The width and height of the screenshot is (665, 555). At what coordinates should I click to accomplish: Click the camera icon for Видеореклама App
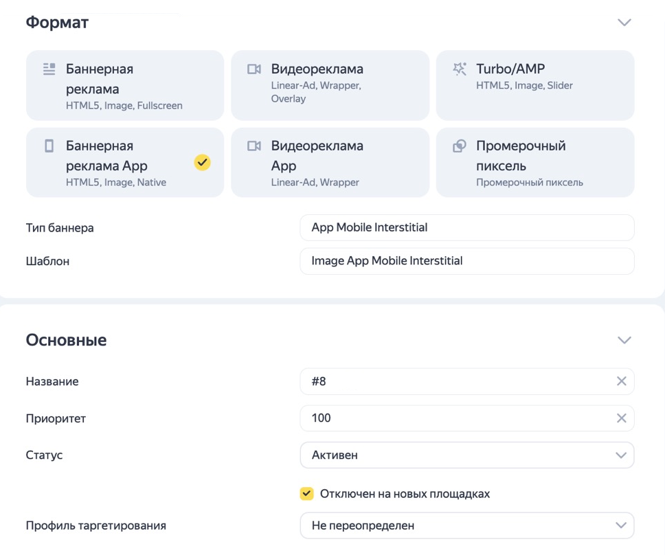point(254,146)
